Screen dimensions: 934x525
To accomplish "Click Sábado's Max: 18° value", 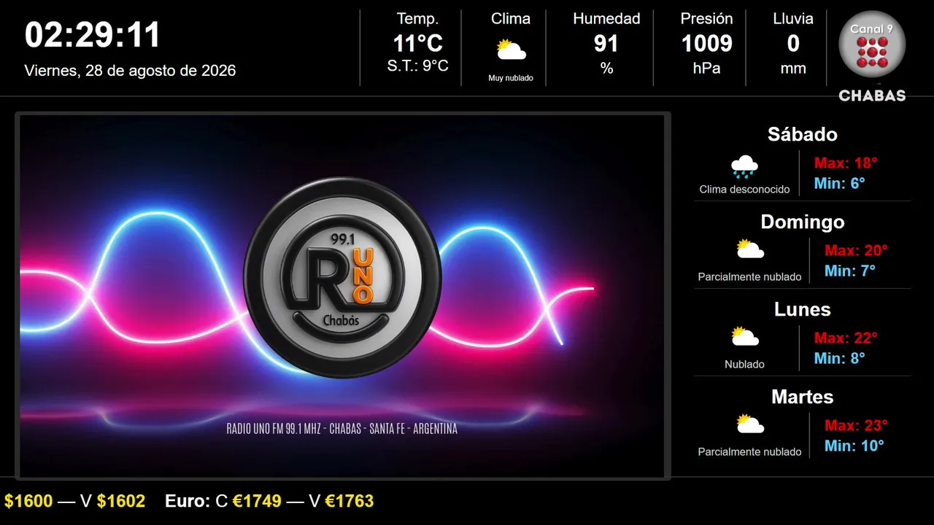I will point(846,163).
